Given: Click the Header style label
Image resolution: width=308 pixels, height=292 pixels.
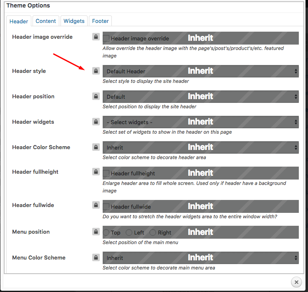Looking at the screenshot, I should coord(29,71).
